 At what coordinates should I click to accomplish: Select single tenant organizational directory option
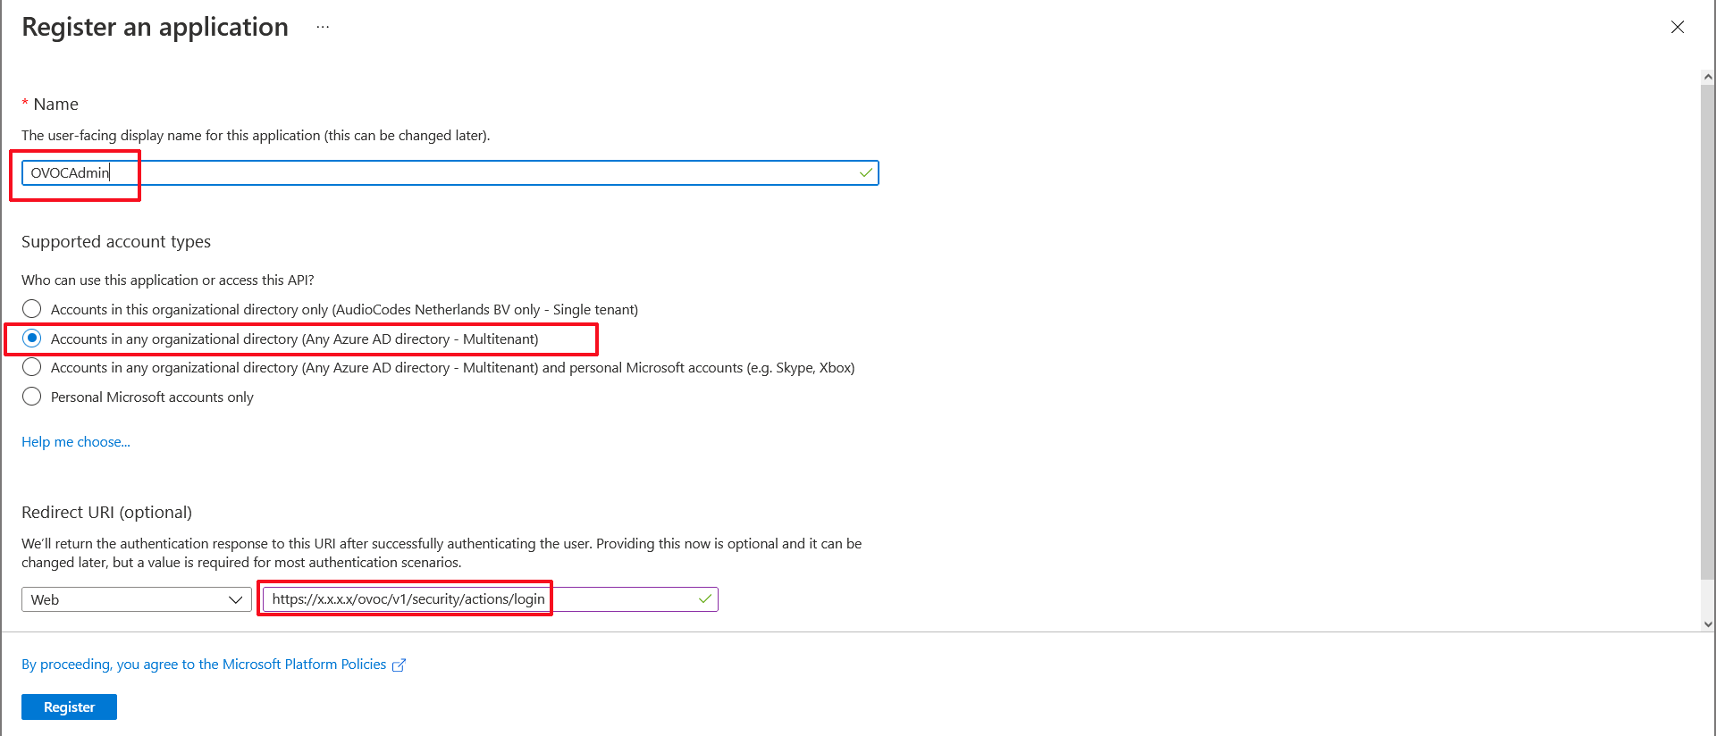click(x=32, y=309)
